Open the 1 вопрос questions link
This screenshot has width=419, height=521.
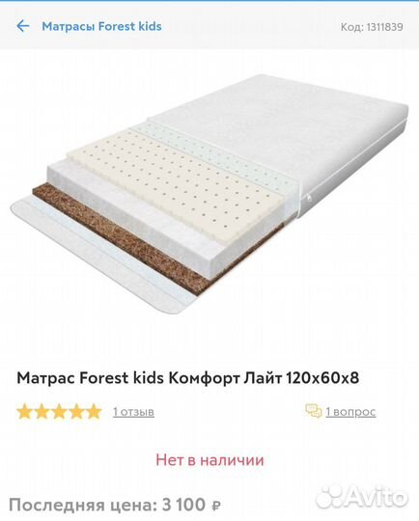click(350, 412)
